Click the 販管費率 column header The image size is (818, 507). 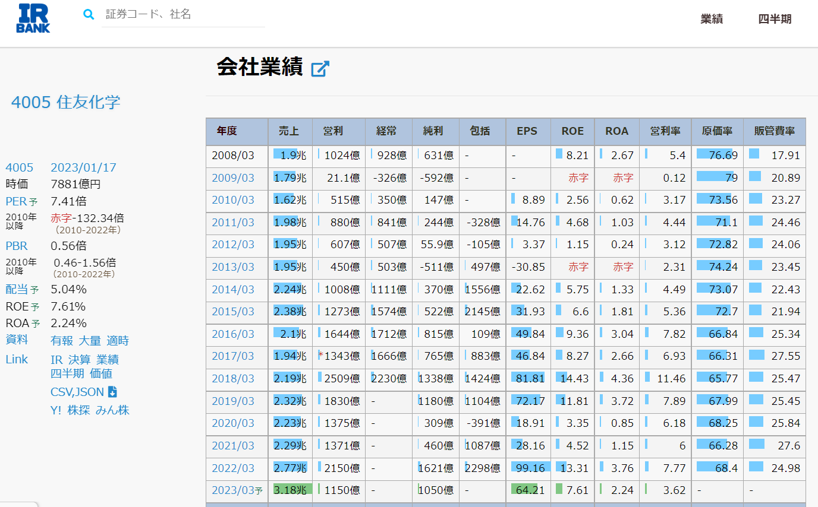tap(775, 131)
